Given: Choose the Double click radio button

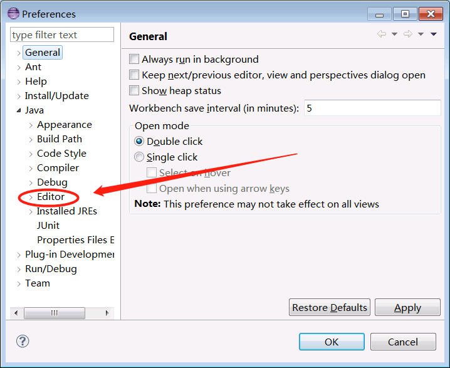Looking at the screenshot, I should (139, 142).
